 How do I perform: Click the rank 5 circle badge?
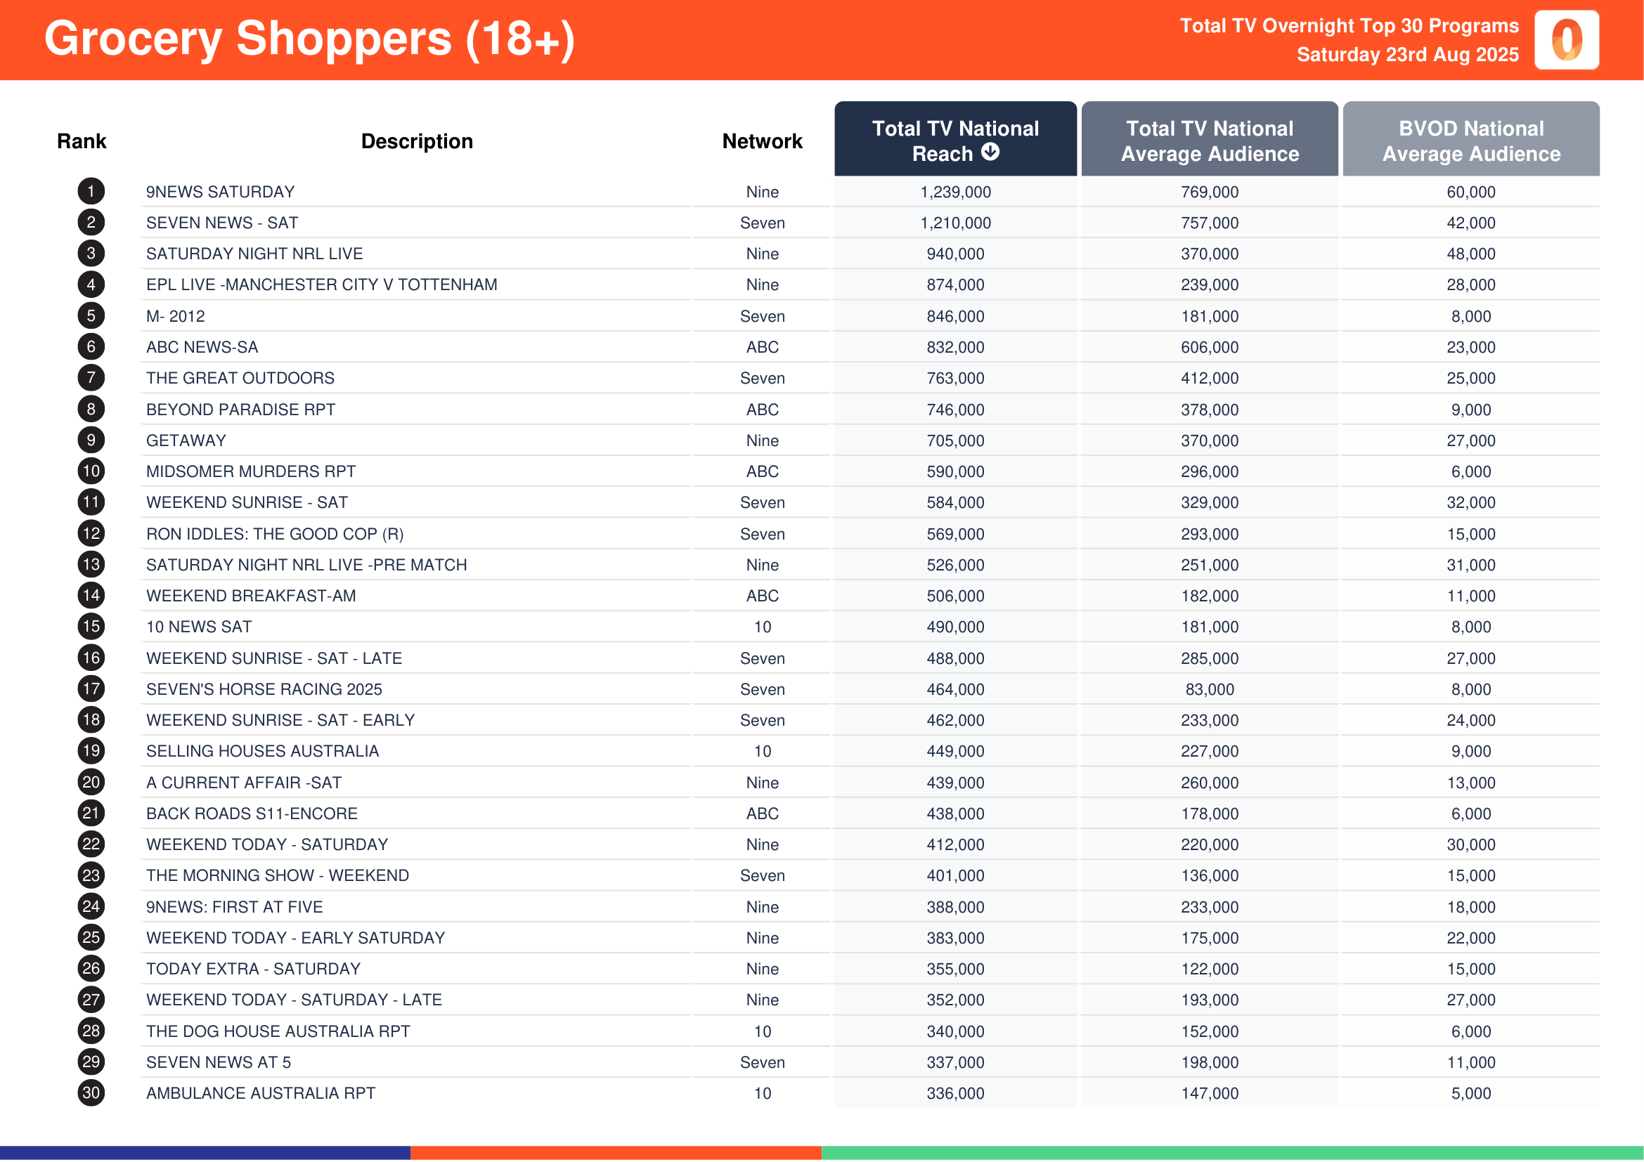pyautogui.click(x=91, y=315)
